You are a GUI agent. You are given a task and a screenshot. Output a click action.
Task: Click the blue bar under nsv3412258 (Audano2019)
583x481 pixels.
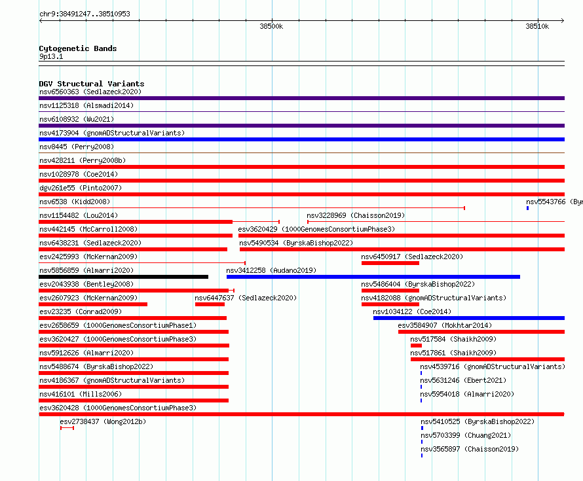pos(373,277)
